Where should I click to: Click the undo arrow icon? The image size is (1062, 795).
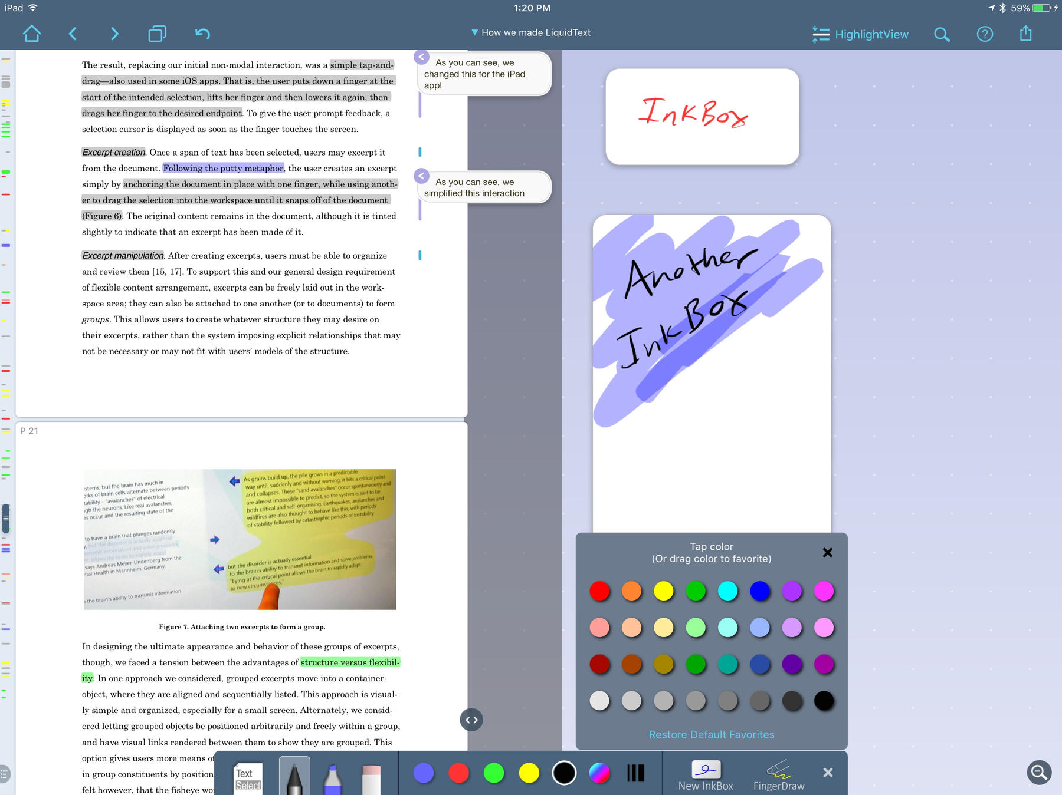(x=202, y=34)
